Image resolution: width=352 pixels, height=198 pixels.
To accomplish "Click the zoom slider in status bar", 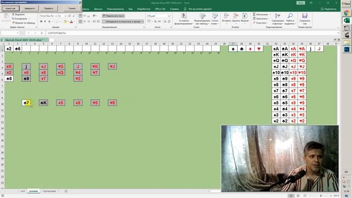I will (x=321, y=196).
